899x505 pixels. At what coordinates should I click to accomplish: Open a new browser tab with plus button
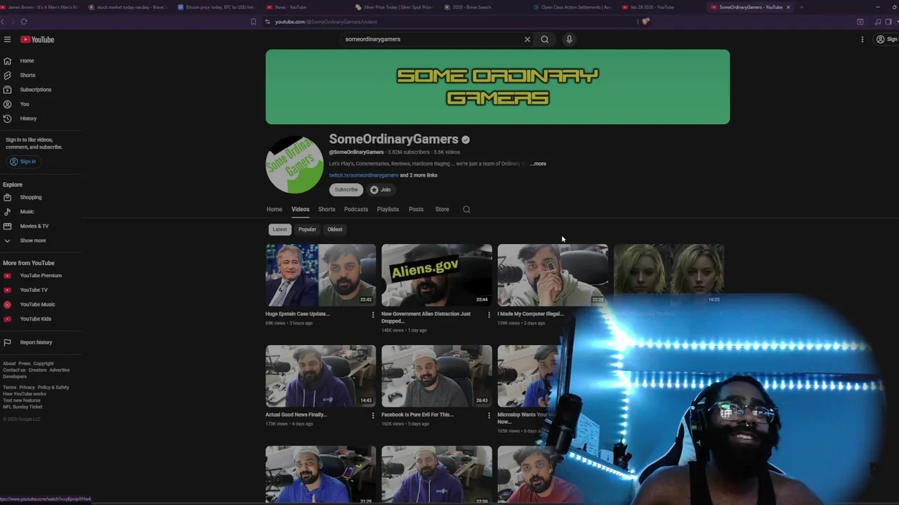(x=801, y=7)
